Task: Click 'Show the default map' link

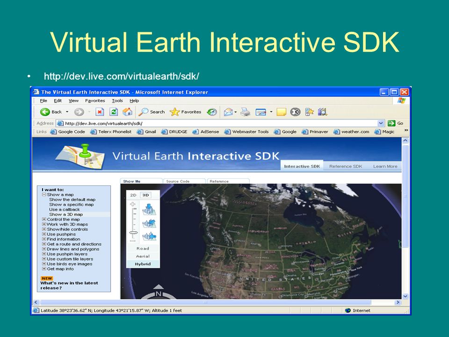Action: (x=72, y=199)
